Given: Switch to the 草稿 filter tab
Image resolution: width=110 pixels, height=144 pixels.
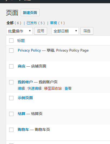Looking at the screenshot, I should click(x=54, y=23).
